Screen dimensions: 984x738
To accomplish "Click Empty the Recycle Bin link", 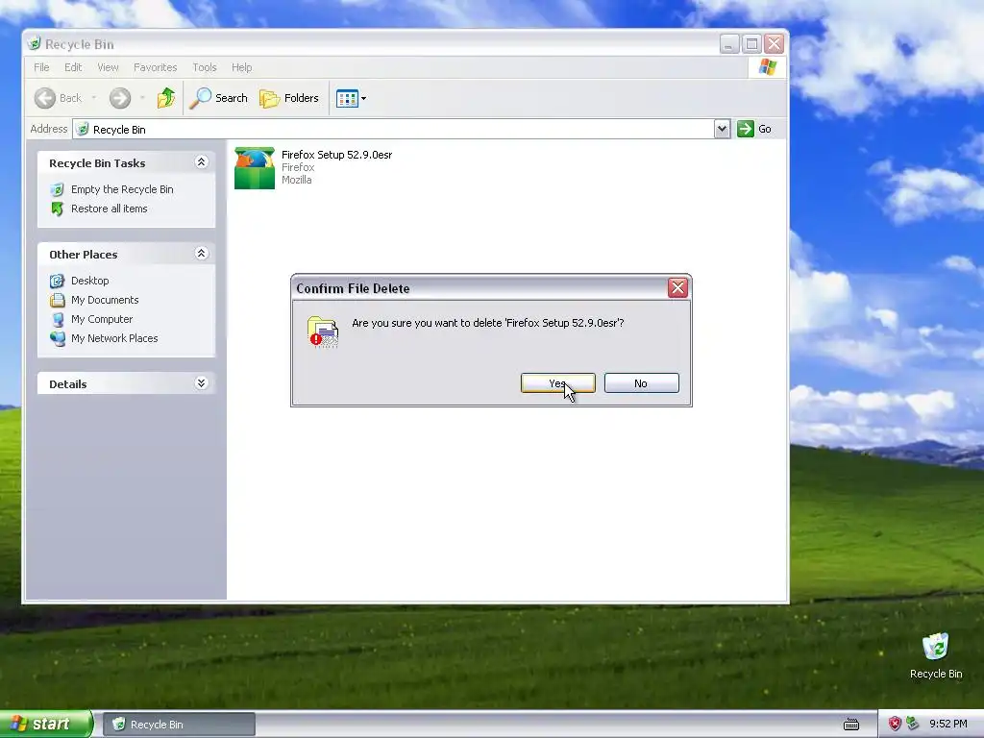I will [x=122, y=189].
